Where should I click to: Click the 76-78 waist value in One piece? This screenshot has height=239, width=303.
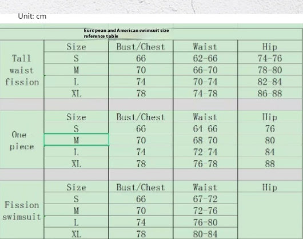(205, 164)
